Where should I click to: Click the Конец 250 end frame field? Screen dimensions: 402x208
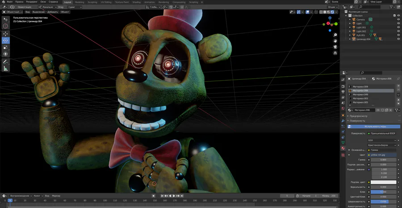pos(329,196)
